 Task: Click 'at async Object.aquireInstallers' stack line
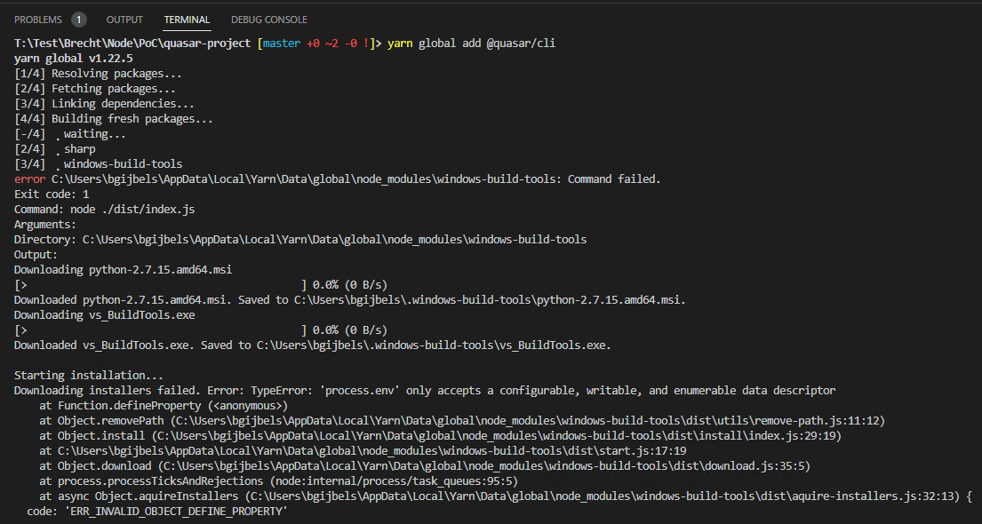[506, 496]
